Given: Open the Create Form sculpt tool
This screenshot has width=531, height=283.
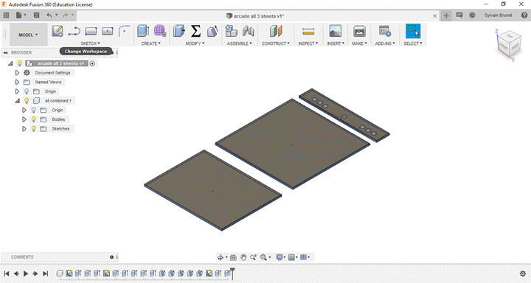Looking at the screenshot, I should click(160, 31).
